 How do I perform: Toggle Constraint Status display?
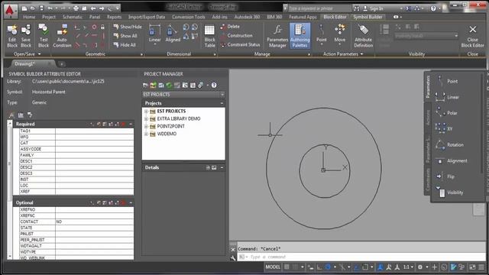pos(240,44)
